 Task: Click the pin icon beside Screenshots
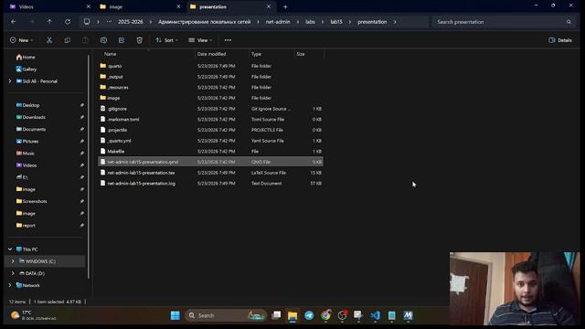81,201
